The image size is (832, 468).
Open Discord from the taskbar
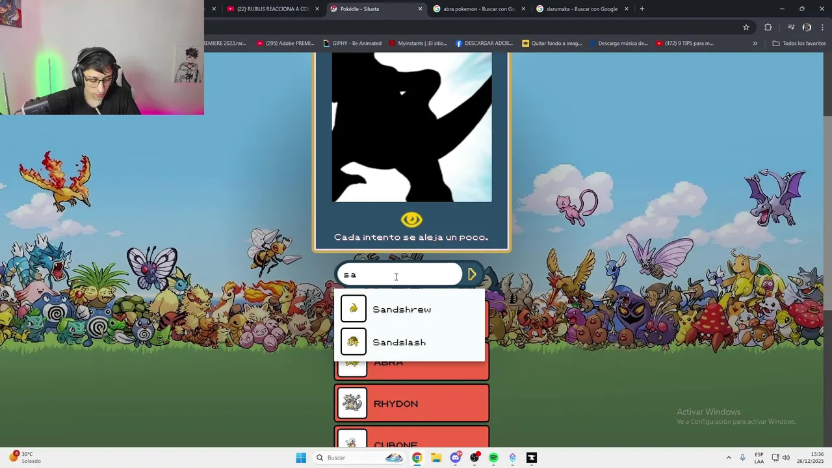coord(456,458)
